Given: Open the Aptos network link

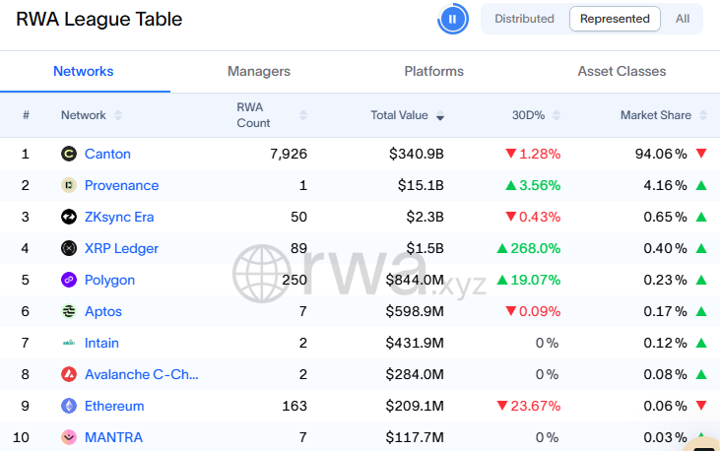Looking at the screenshot, I should 103,311.
